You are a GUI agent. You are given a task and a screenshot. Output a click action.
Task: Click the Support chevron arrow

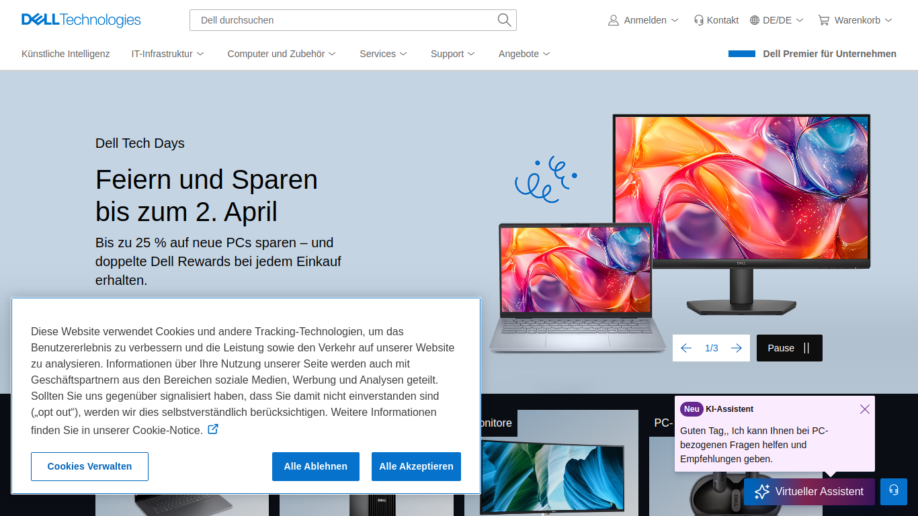[x=471, y=54]
